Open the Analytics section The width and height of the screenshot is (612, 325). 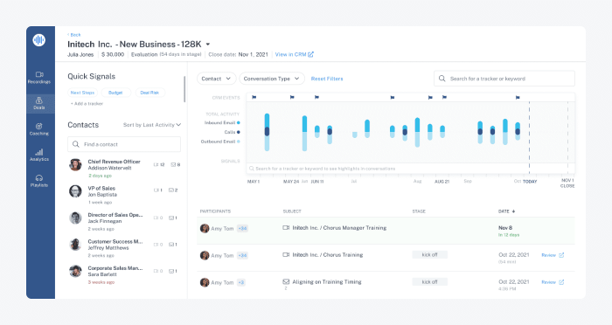39,155
